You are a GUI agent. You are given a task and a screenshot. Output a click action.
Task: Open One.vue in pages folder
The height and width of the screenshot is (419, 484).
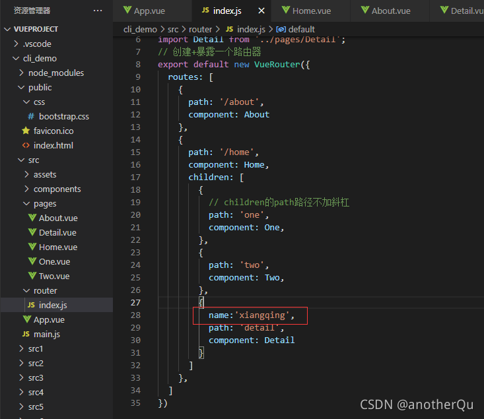tap(54, 261)
